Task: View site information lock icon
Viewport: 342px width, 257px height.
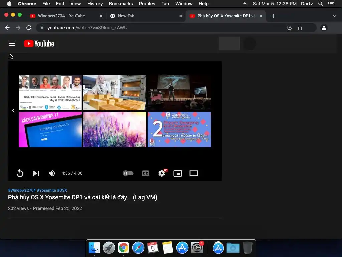Action: 42,28
